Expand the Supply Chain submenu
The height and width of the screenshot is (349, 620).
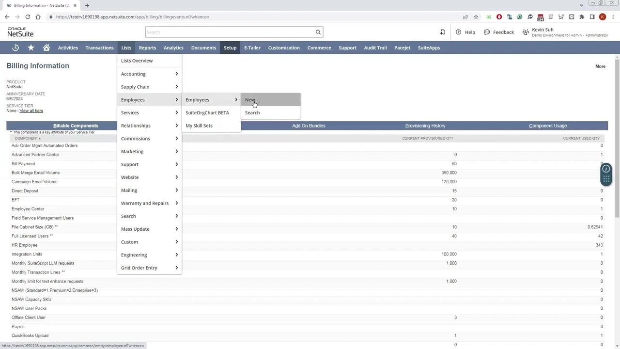point(149,87)
